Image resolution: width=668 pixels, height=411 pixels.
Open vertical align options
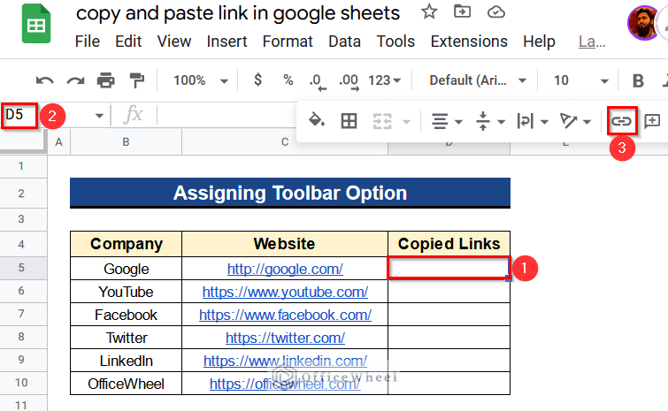[490, 122]
